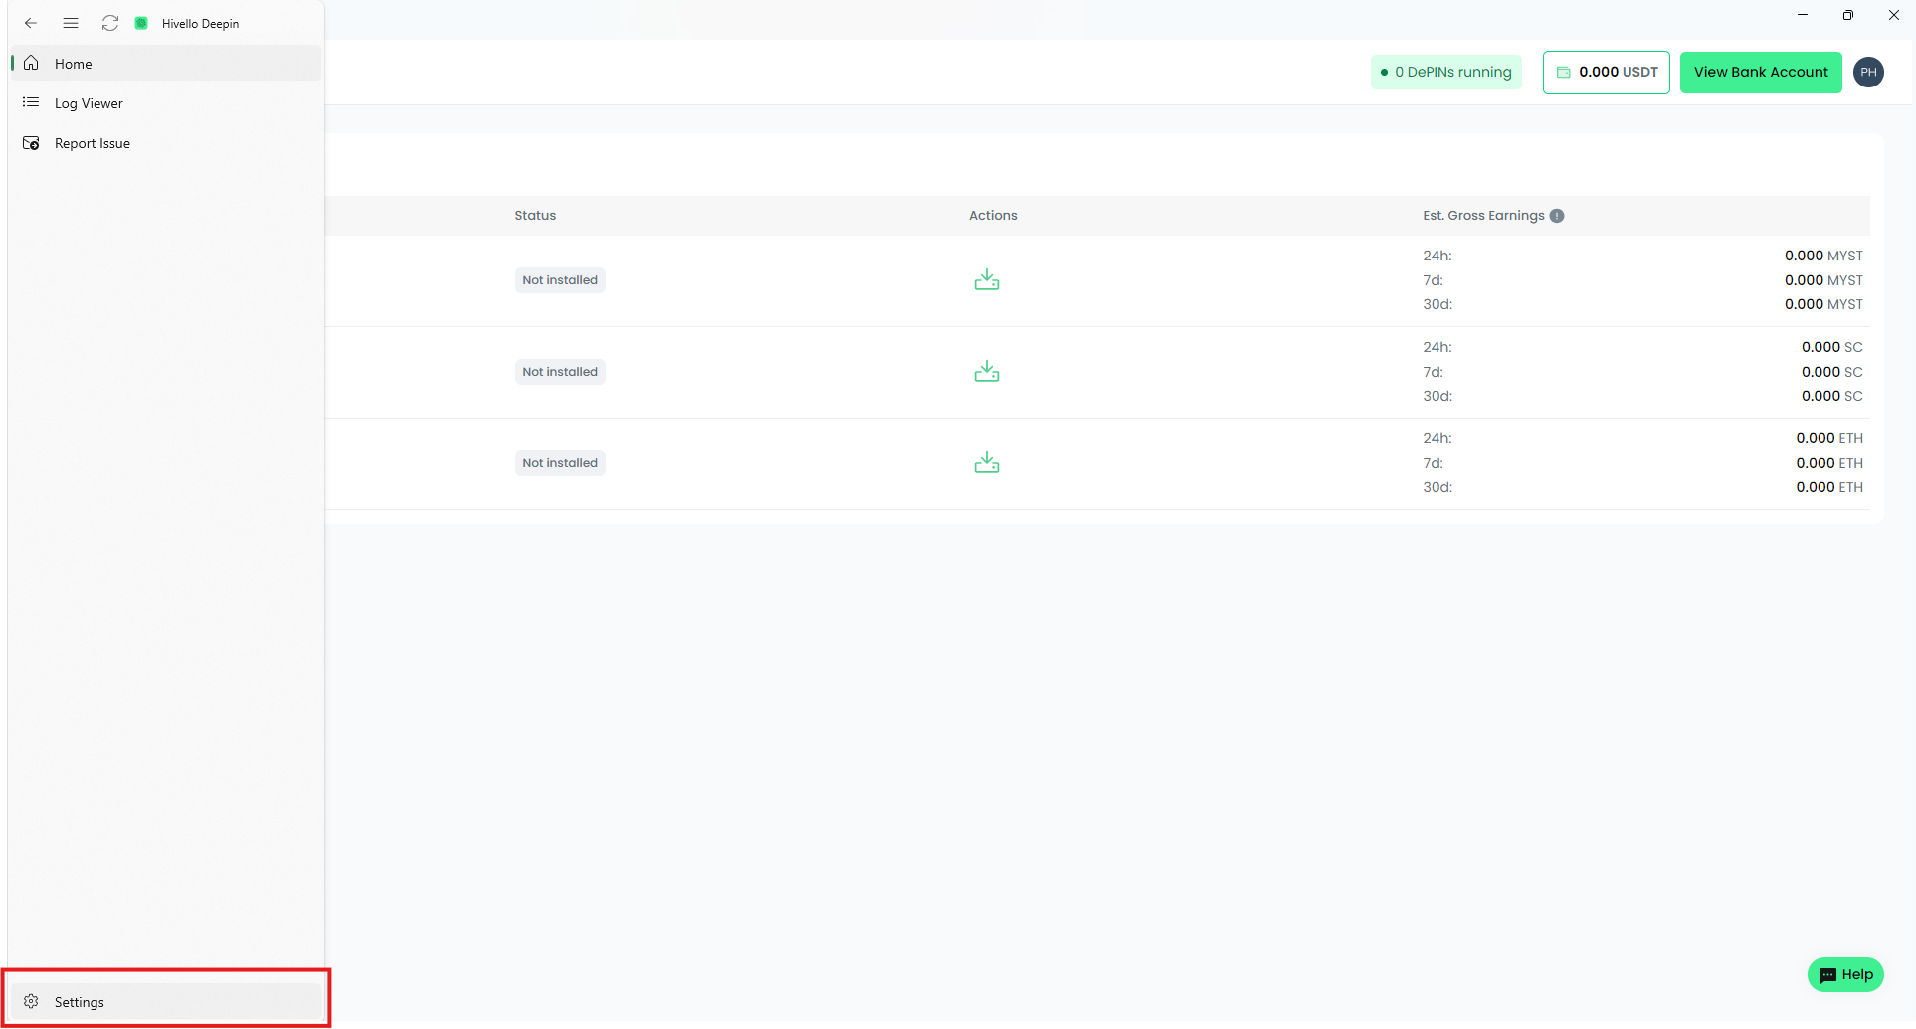Close the application window

click(x=1893, y=15)
